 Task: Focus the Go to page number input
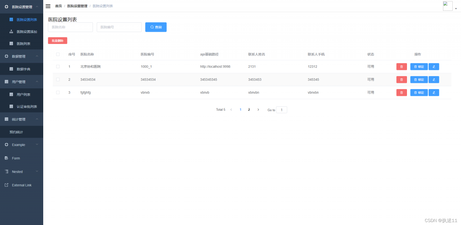point(282,110)
